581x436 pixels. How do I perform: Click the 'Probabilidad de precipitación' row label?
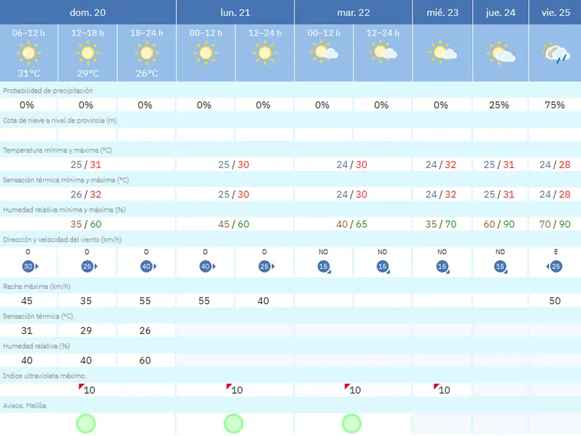click(x=48, y=91)
